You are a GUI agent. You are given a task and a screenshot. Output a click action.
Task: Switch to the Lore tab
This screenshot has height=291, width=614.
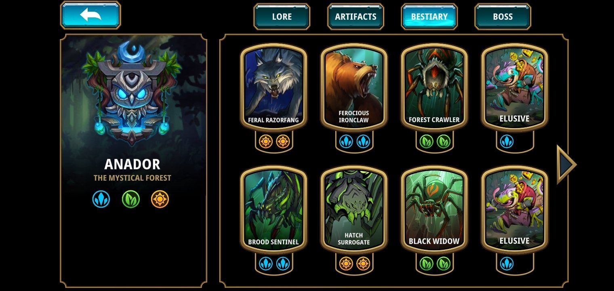click(282, 17)
